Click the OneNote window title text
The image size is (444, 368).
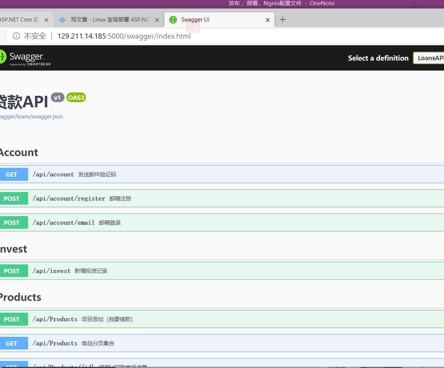point(281,3)
